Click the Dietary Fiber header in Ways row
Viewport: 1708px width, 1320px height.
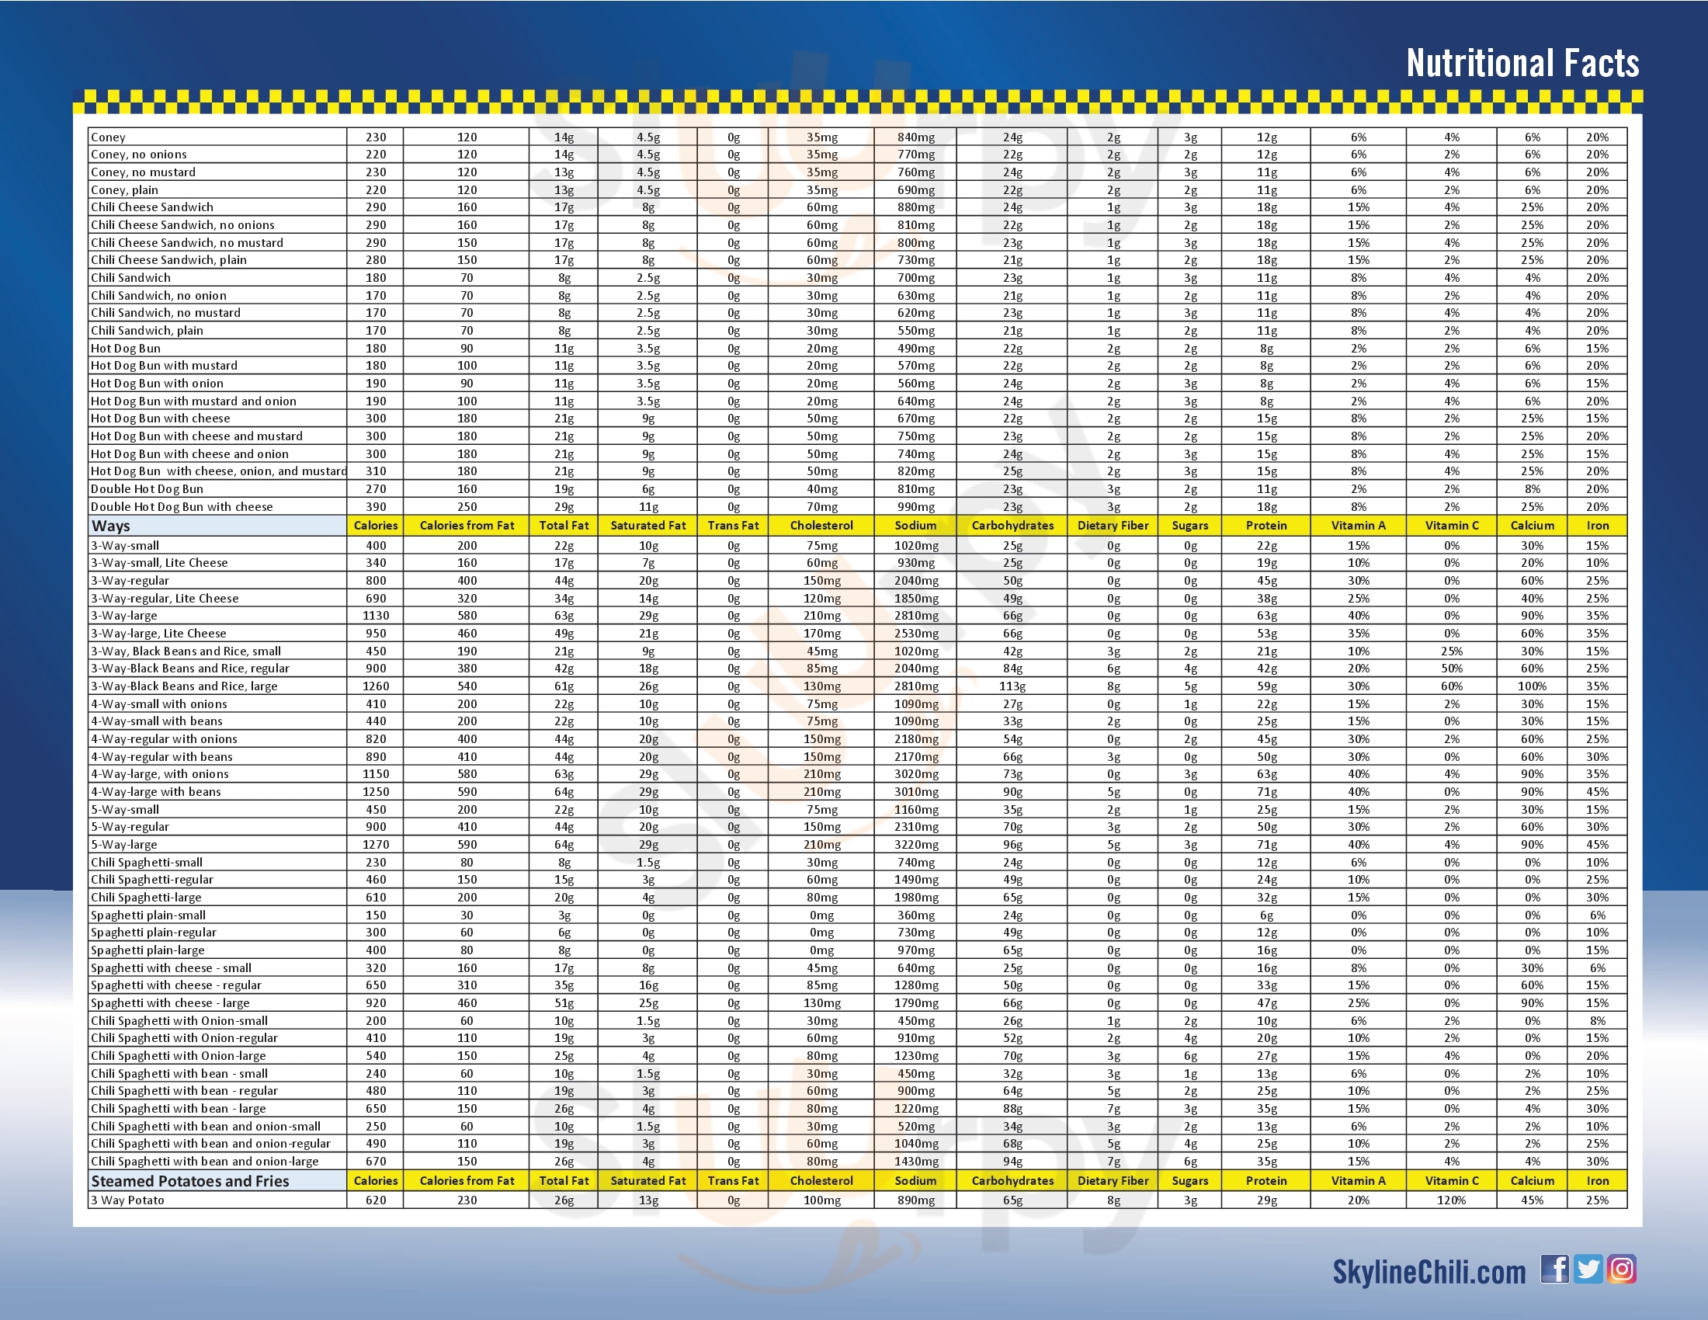1112,526
